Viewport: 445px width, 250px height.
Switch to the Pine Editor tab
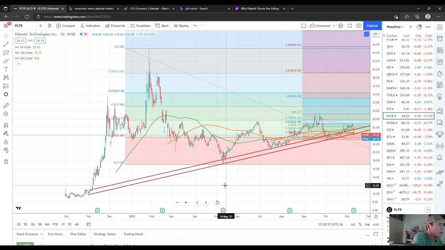(x=78, y=234)
